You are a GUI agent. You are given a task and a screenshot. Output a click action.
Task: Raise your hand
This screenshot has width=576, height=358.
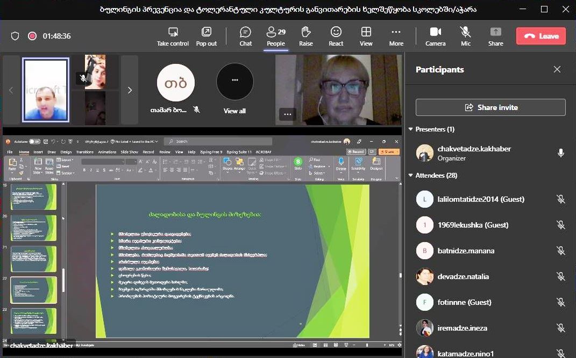[x=305, y=36]
